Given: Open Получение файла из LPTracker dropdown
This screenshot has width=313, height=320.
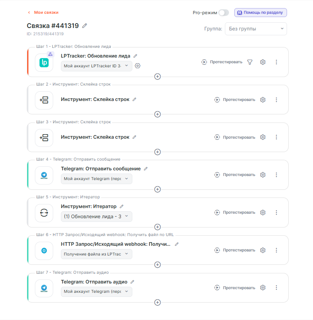Looking at the screenshot, I should click(x=96, y=254).
